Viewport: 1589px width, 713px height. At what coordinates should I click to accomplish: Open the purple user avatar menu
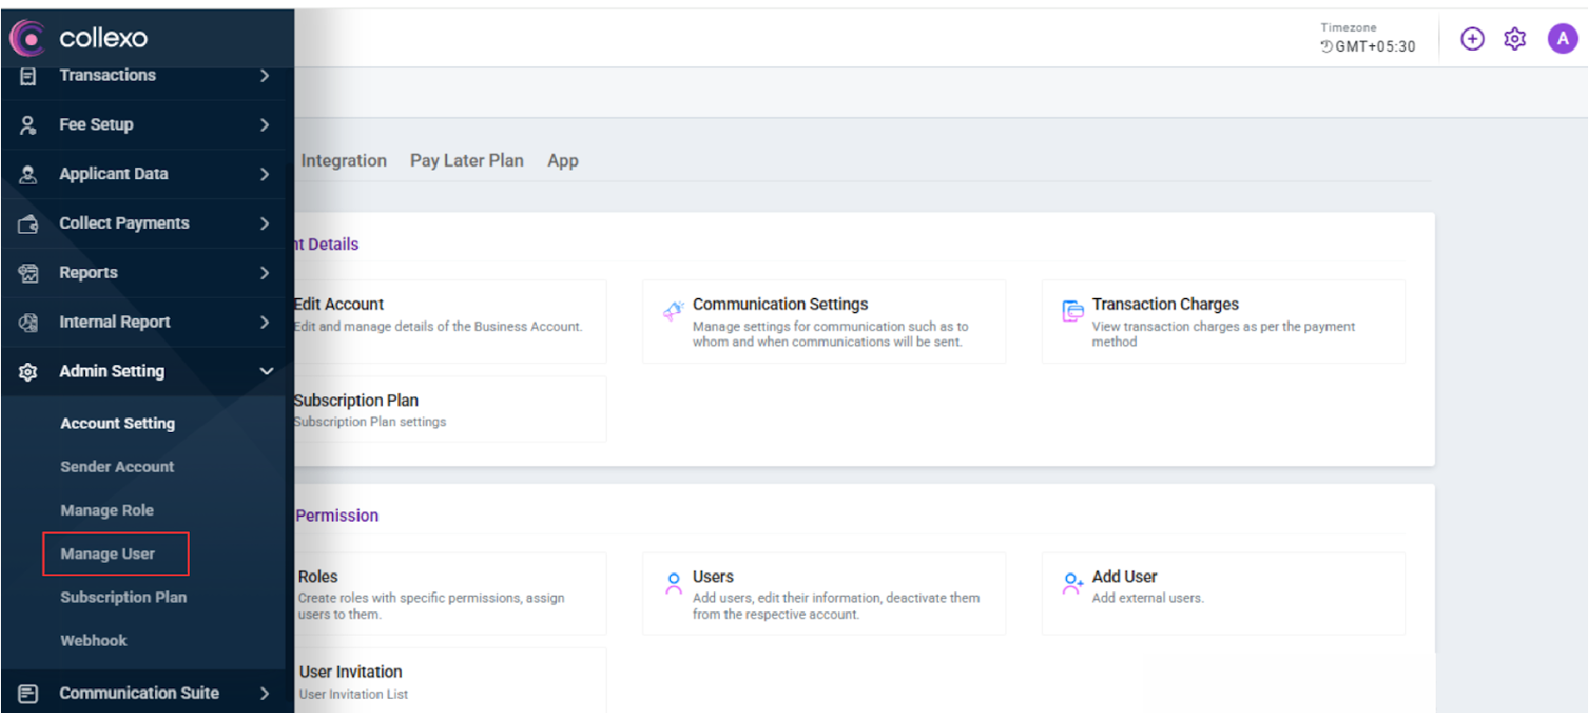[1562, 39]
